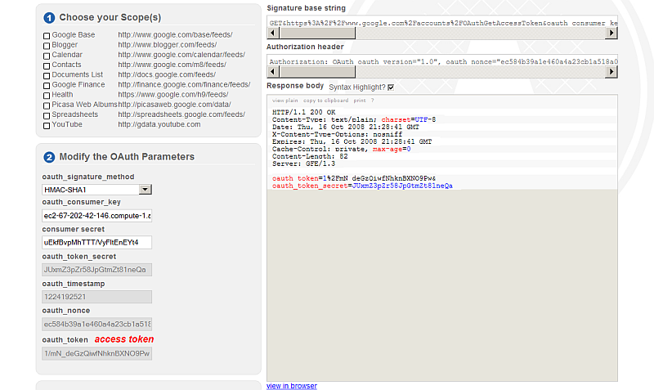Click the 'view plain' link
The height and width of the screenshot is (390, 654).
click(x=285, y=100)
